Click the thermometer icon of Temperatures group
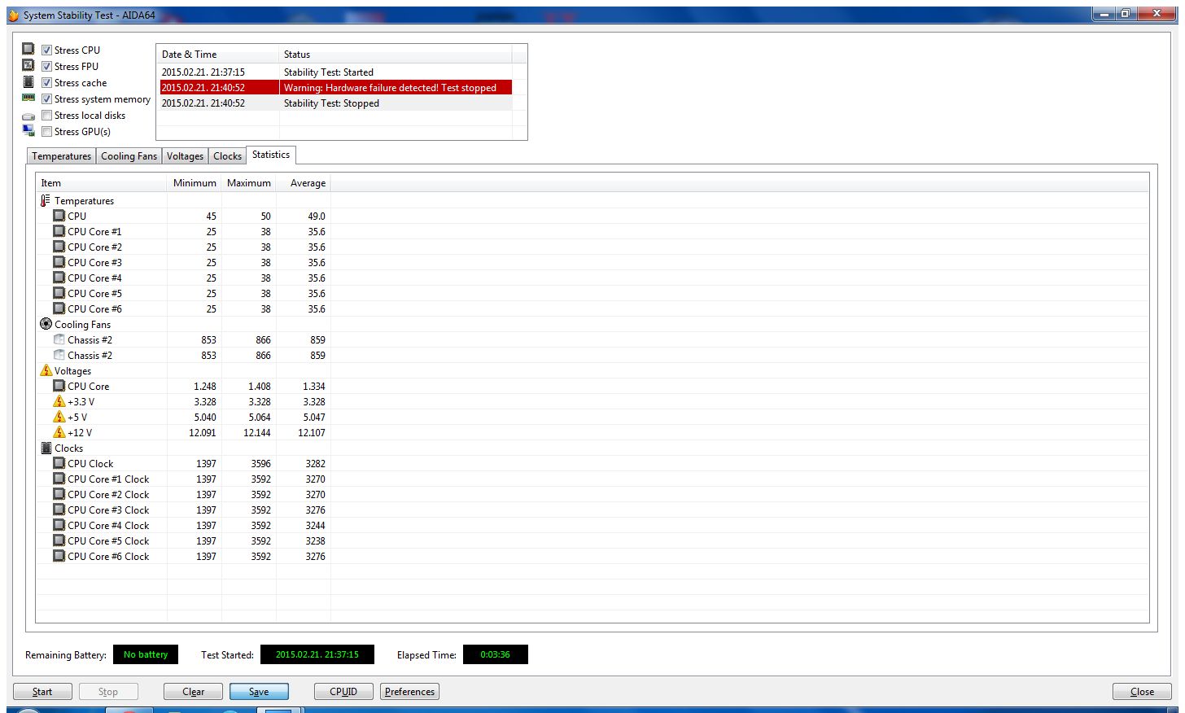Image resolution: width=1185 pixels, height=713 pixels. tap(46, 200)
